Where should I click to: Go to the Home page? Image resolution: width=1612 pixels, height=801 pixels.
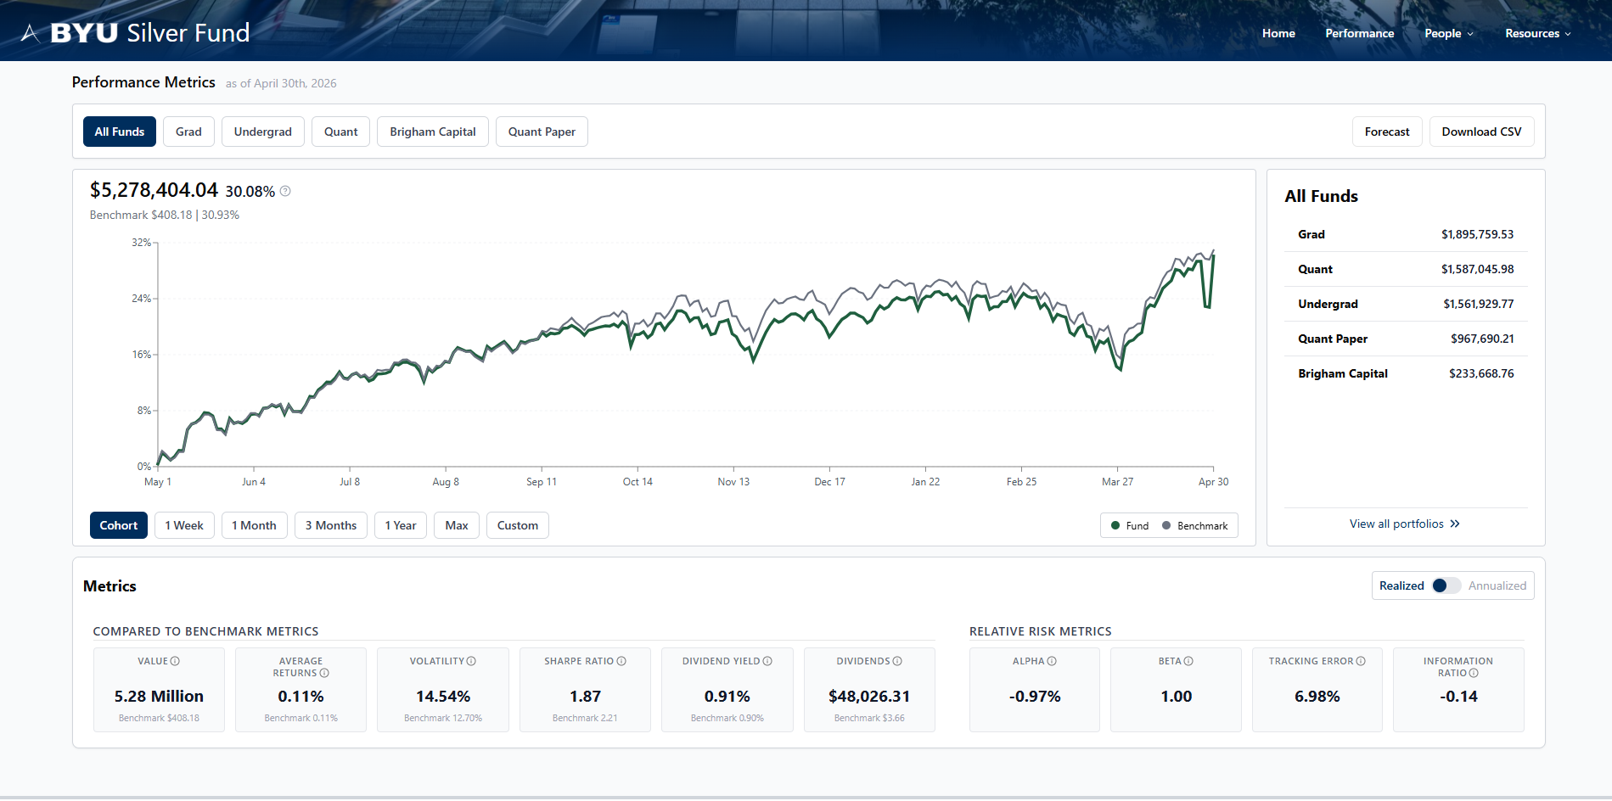click(x=1278, y=33)
